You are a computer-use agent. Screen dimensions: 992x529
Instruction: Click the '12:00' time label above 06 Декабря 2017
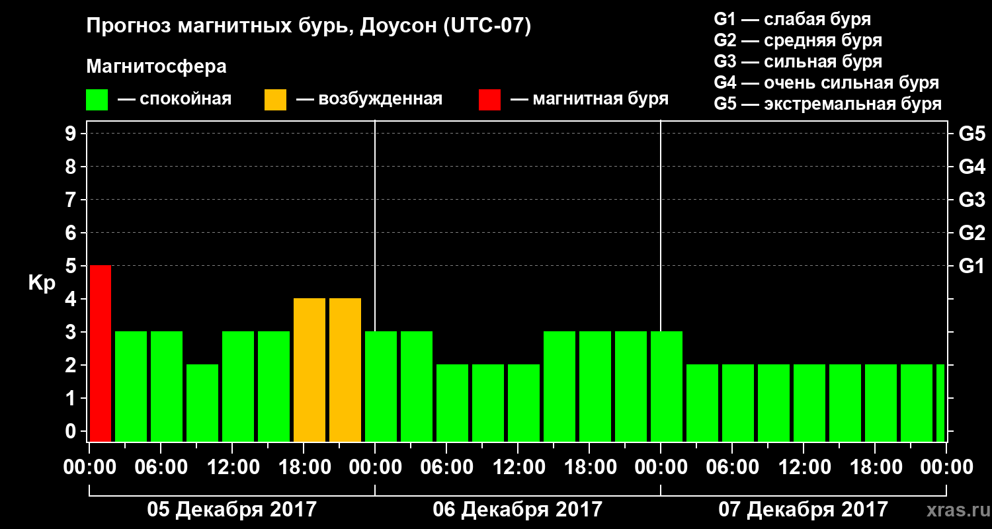click(518, 468)
